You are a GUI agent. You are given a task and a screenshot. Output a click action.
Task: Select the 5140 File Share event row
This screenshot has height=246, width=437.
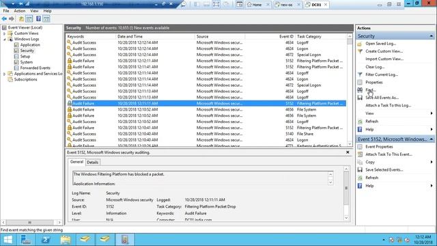206,134
